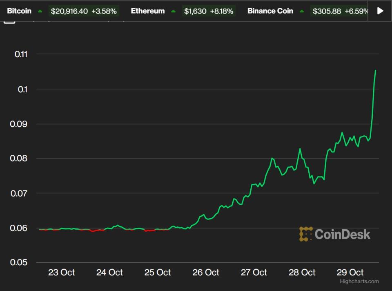Image resolution: width=392 pixels, height=291 pixels.
Task: Open the Bitcoin ticker link
Action: (19, 11)
